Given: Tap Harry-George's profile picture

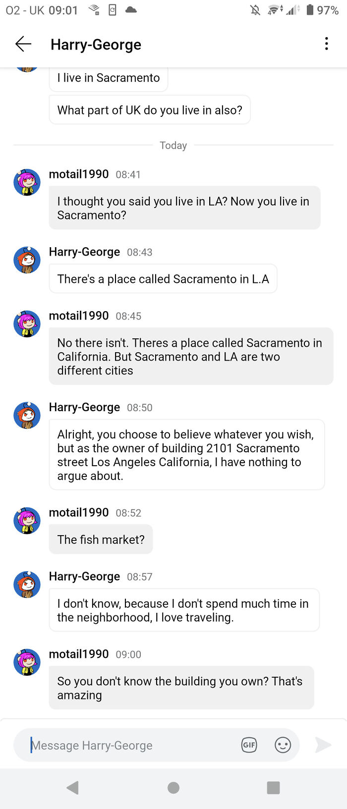Looking at the screenshot, I should (x=27, y=260).
